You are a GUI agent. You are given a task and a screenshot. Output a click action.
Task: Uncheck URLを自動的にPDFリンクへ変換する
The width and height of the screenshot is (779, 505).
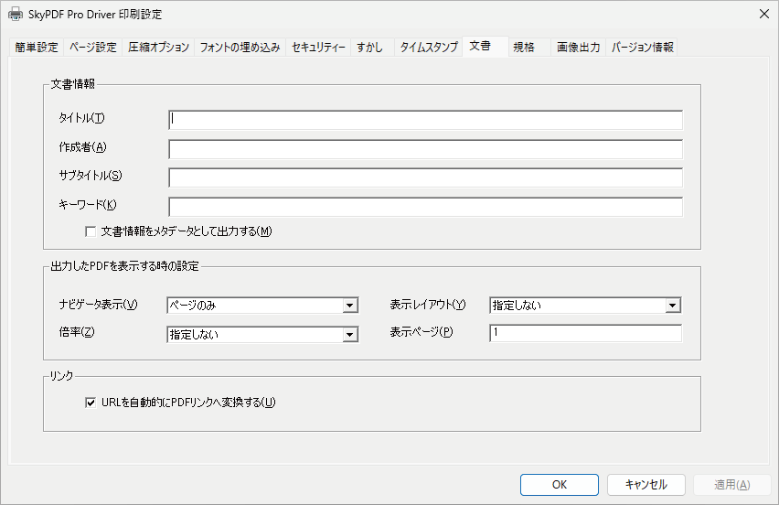point(91,403)
